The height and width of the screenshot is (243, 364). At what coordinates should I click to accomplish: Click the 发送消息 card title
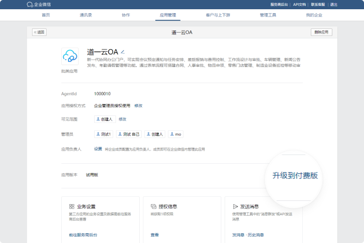[249, 207]
